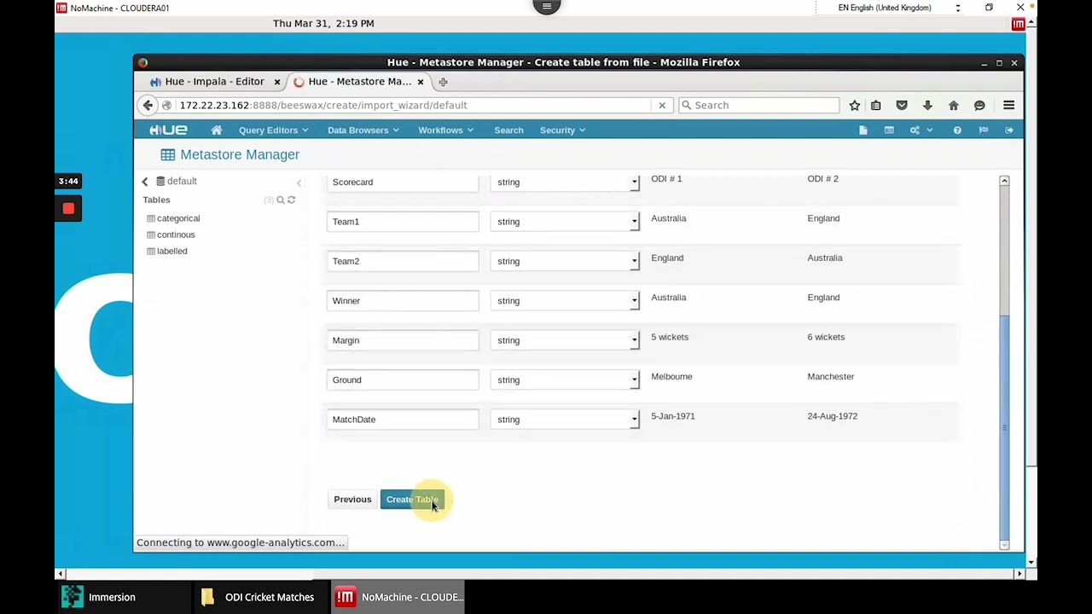The height and width of the screenshot is (614, 1092).
Task: Click the Firefox home toolbar icon
Action: coord(954,105)
